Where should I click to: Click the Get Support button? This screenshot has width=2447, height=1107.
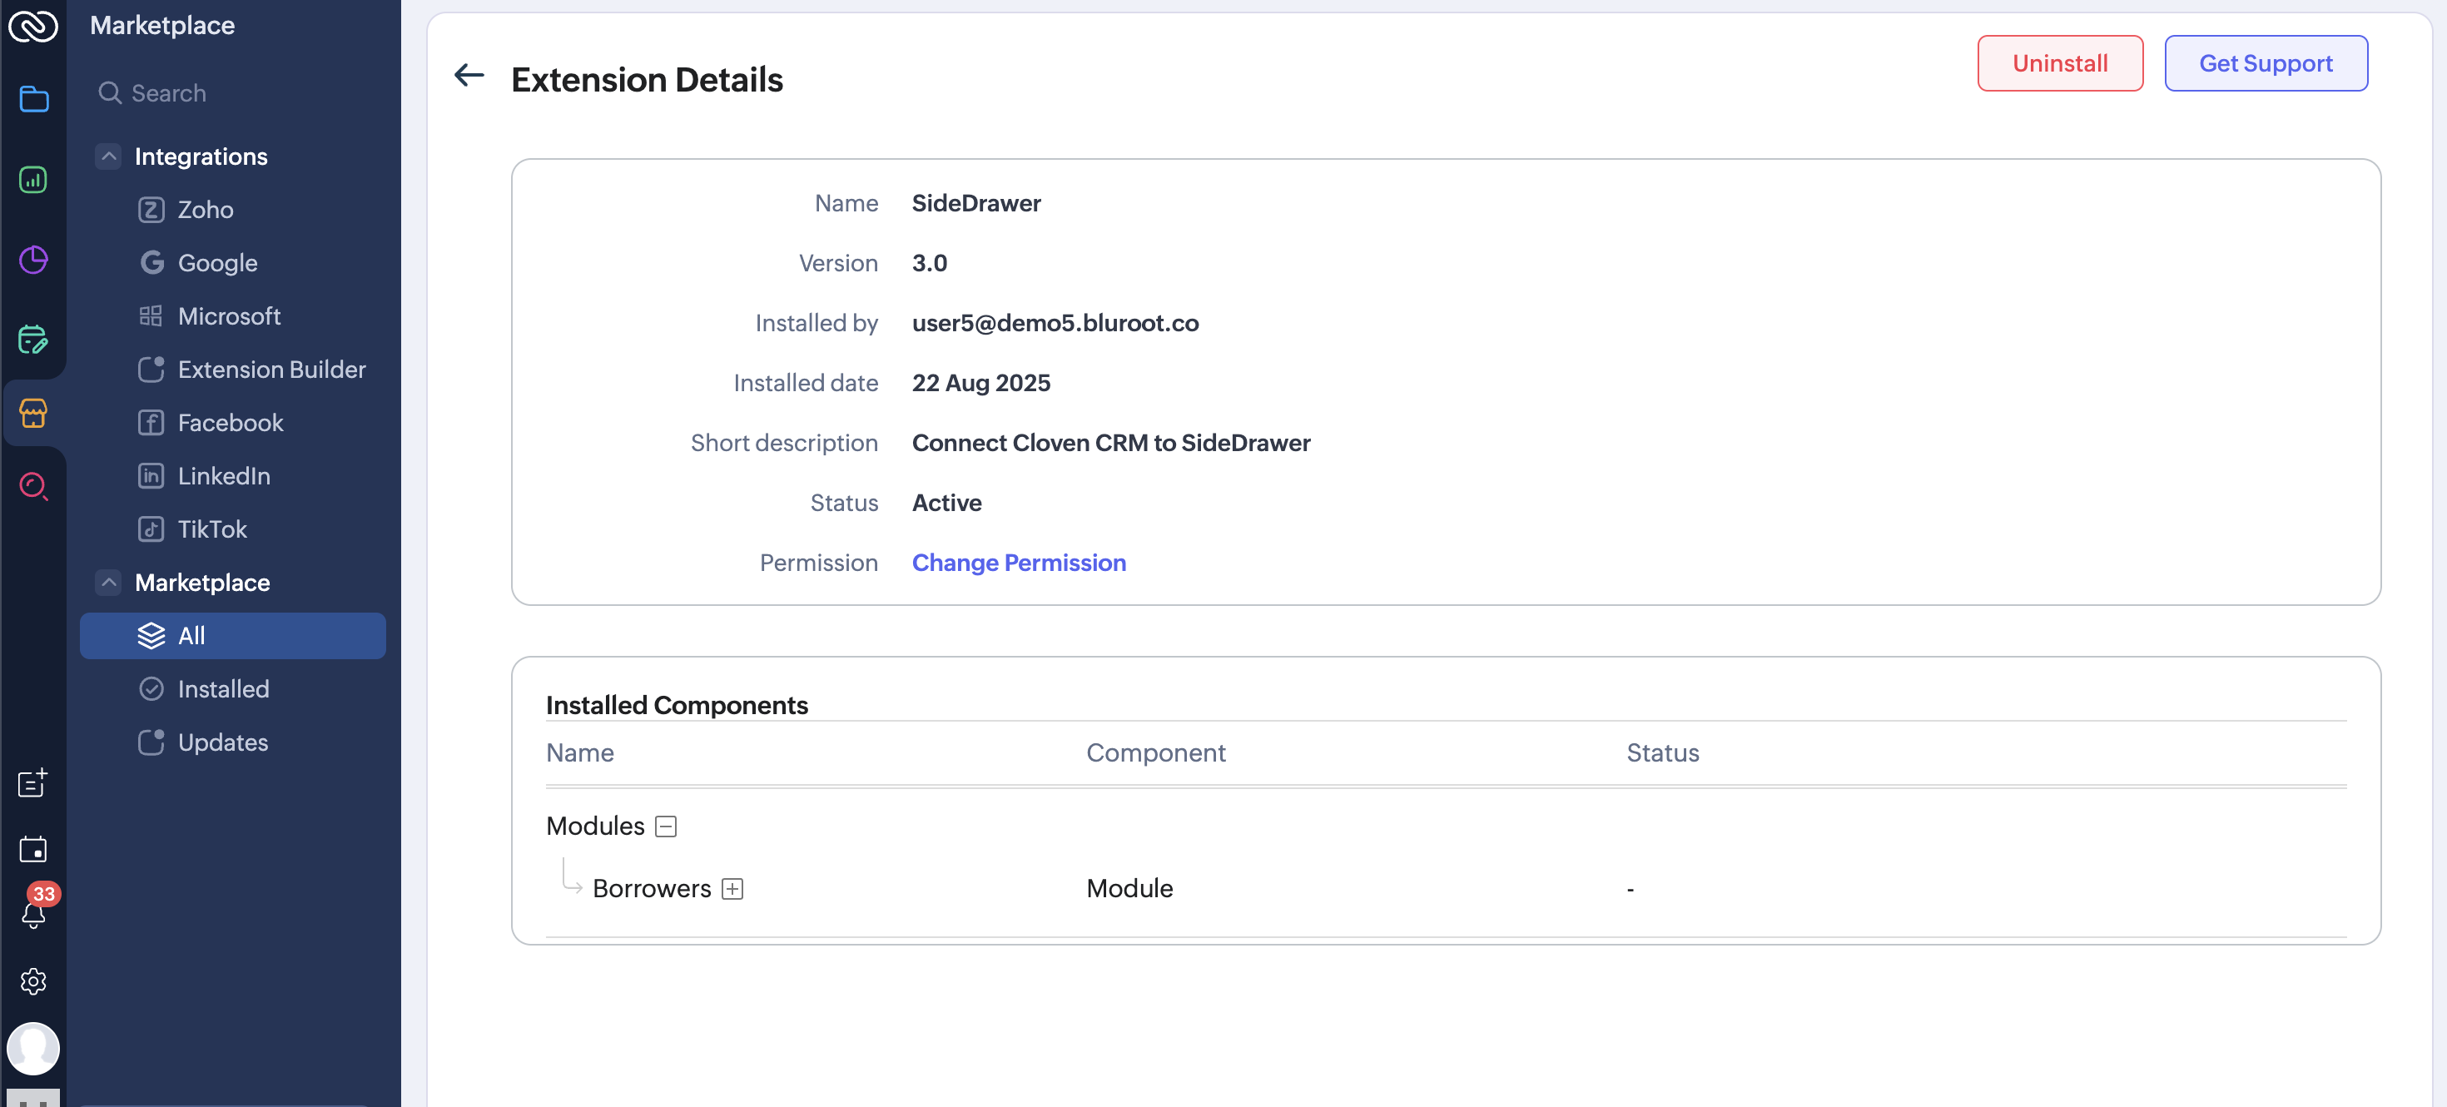2265,62
